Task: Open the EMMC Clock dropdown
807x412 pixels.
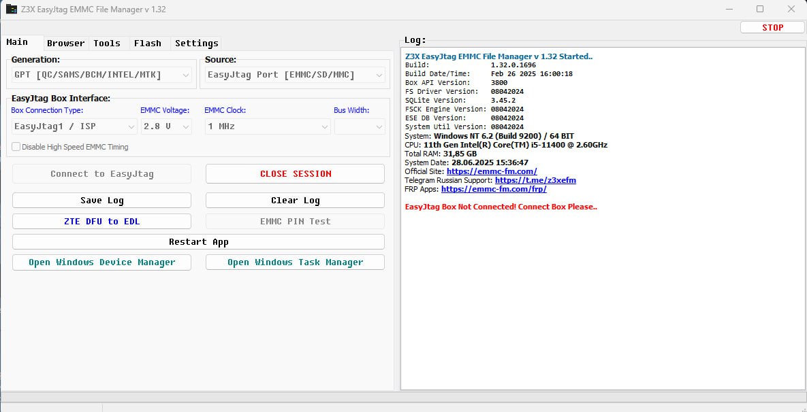Action: 268,126
